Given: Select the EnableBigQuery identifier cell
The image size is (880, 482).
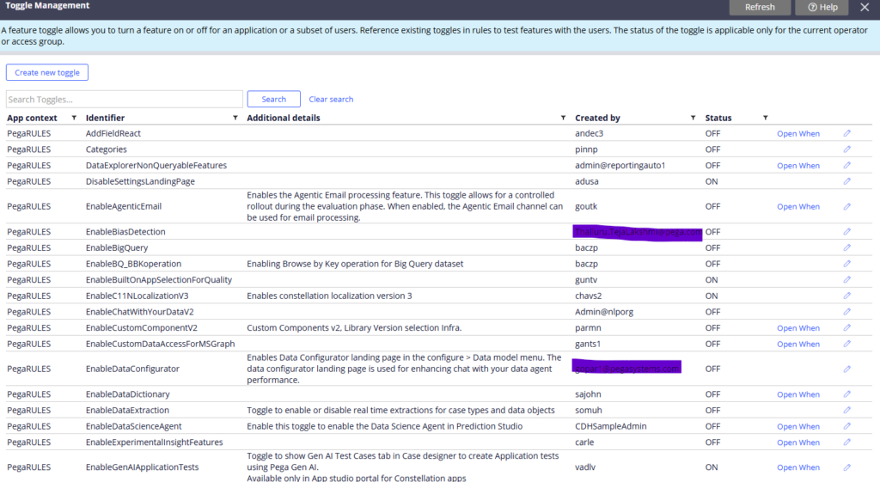Looking at the screenshot, I should pos(117,247).
